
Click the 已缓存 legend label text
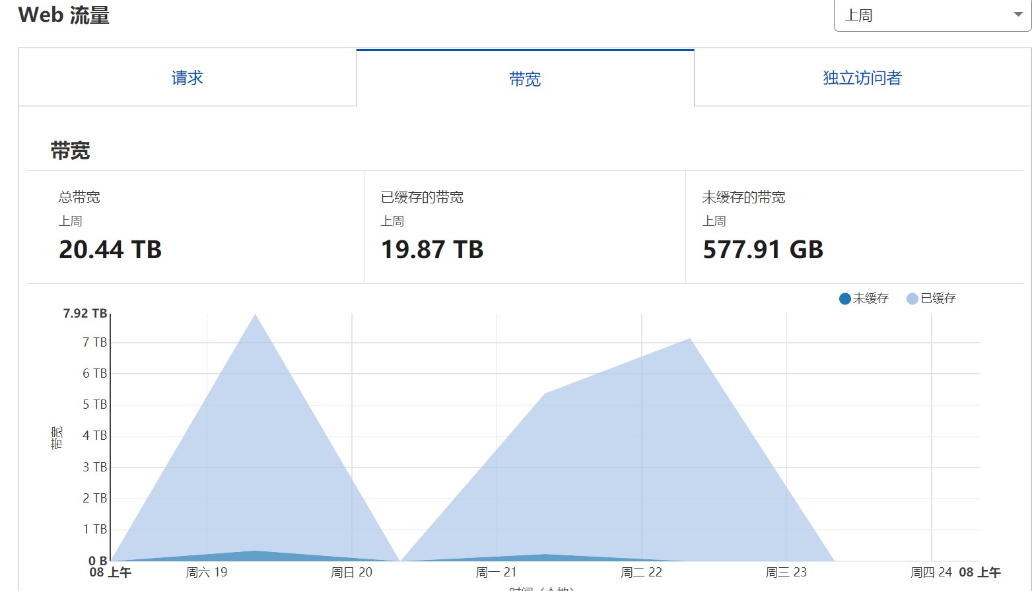coord(938,298)
